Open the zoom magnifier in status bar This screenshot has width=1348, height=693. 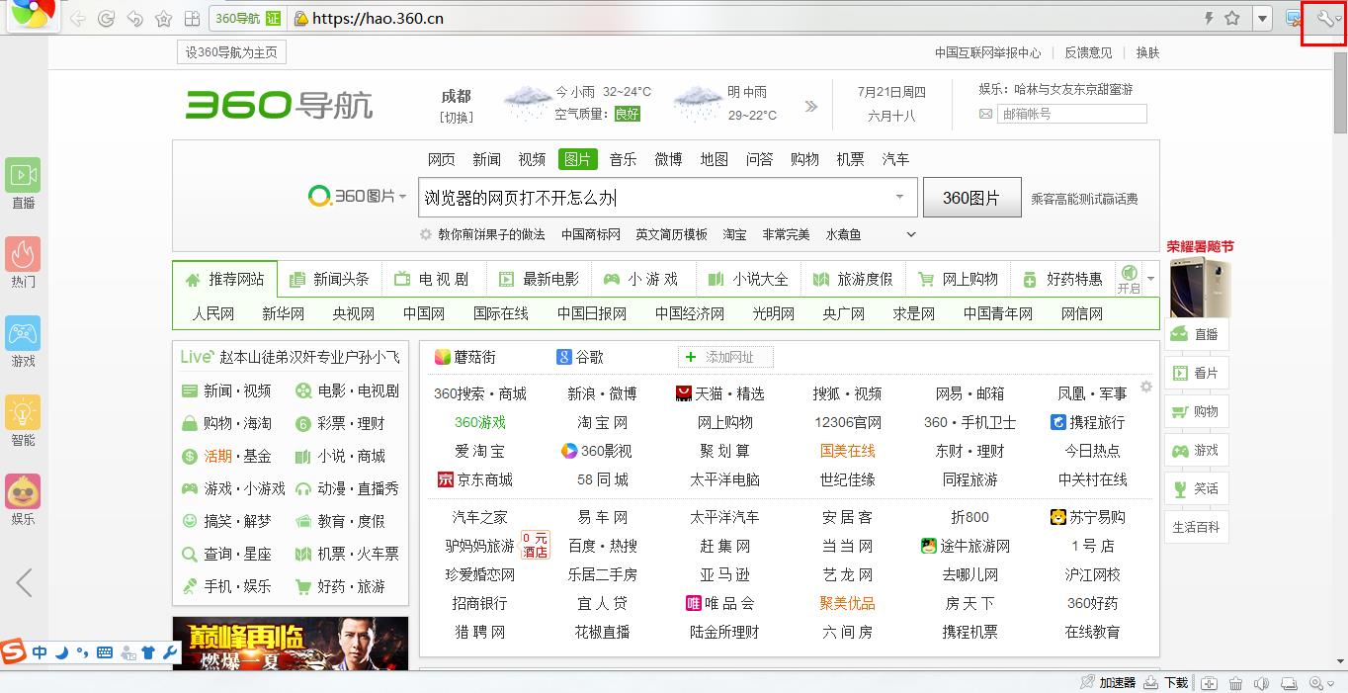1317,682
